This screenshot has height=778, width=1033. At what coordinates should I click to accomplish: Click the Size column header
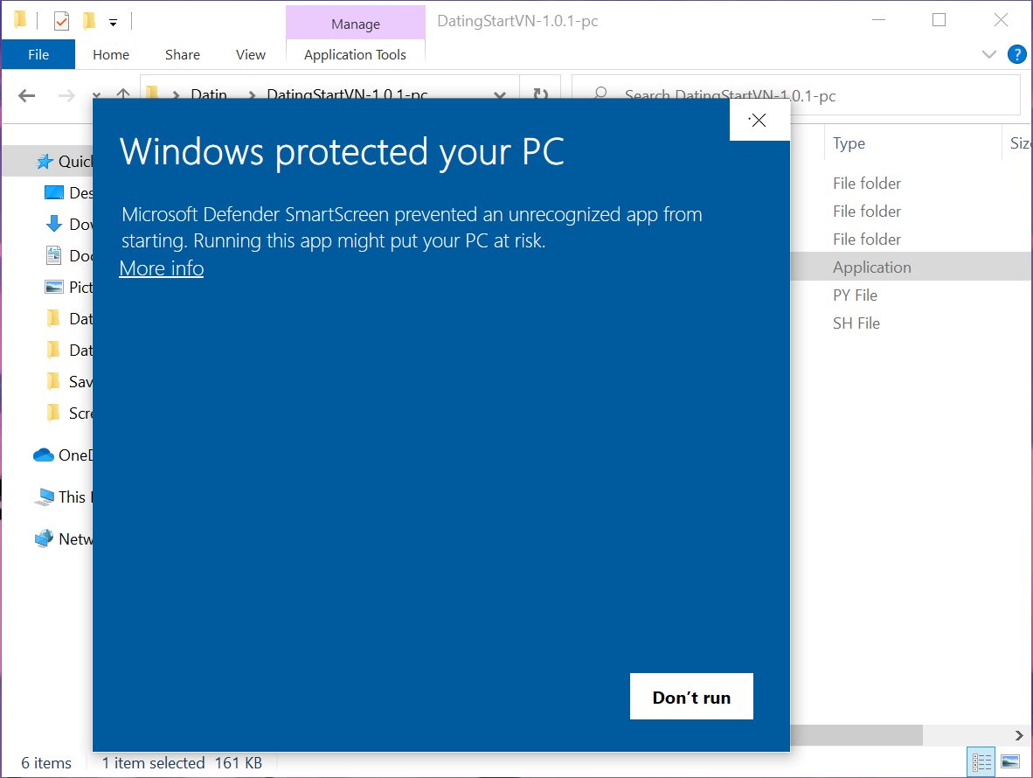pyautogui.click(x=1018, y=143)
